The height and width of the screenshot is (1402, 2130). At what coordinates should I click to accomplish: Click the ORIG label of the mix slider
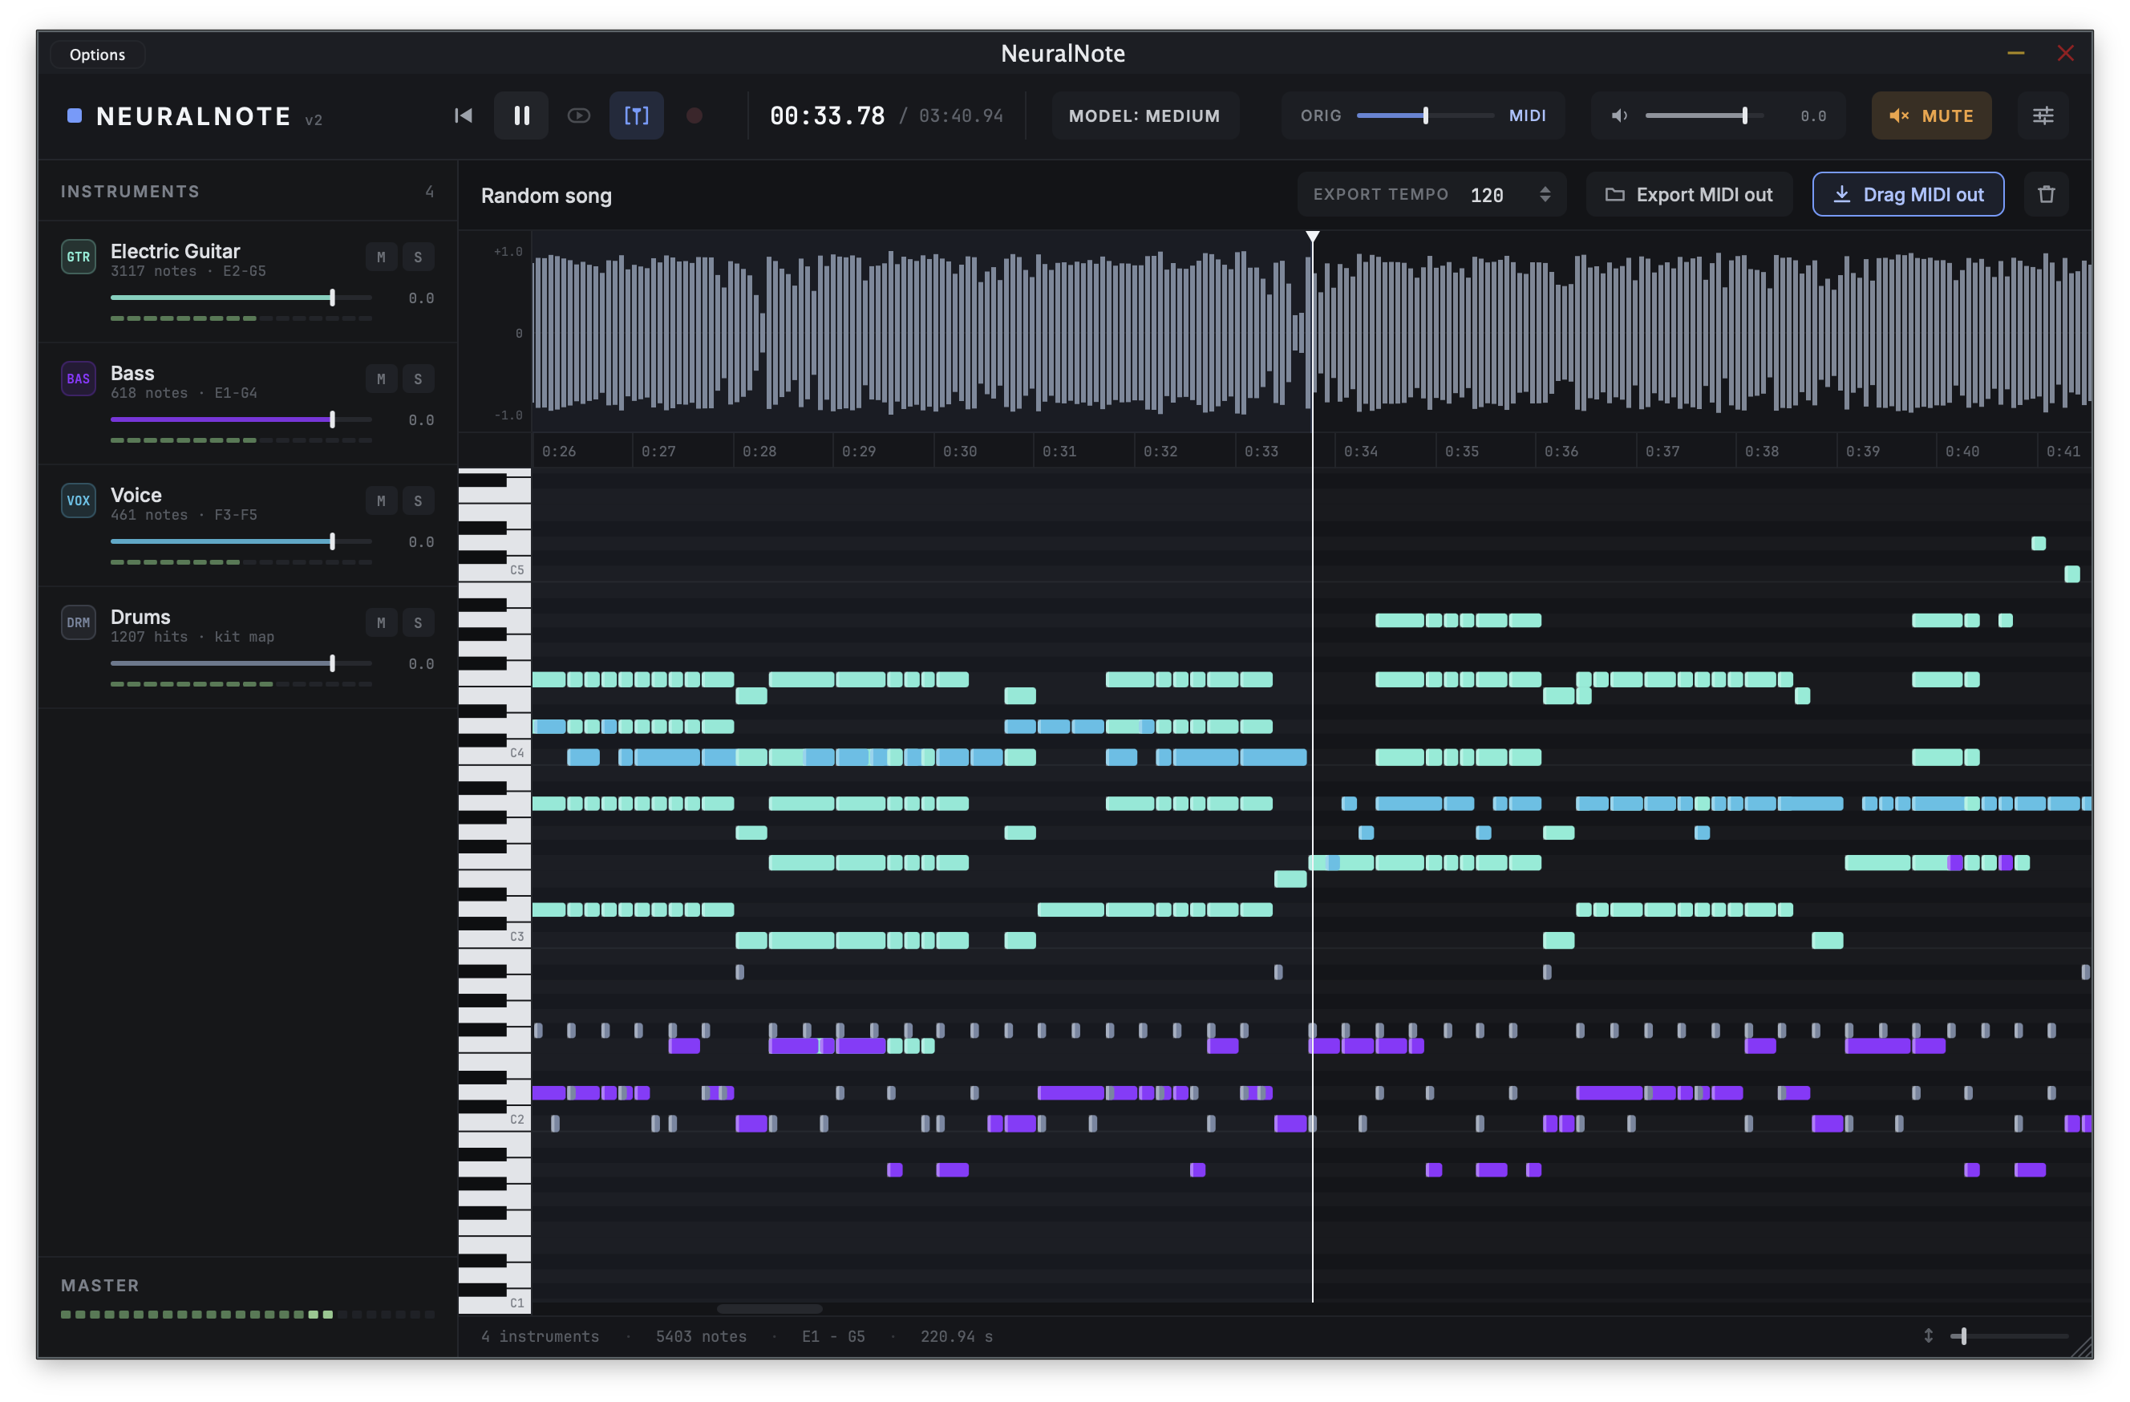(x=1321, y=115)
